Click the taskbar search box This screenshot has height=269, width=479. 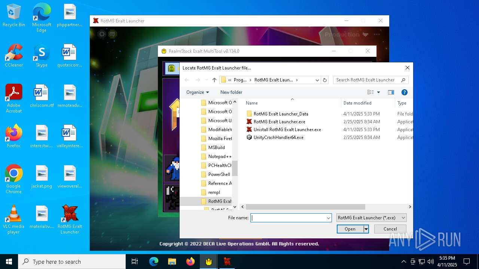pos(72,262)
